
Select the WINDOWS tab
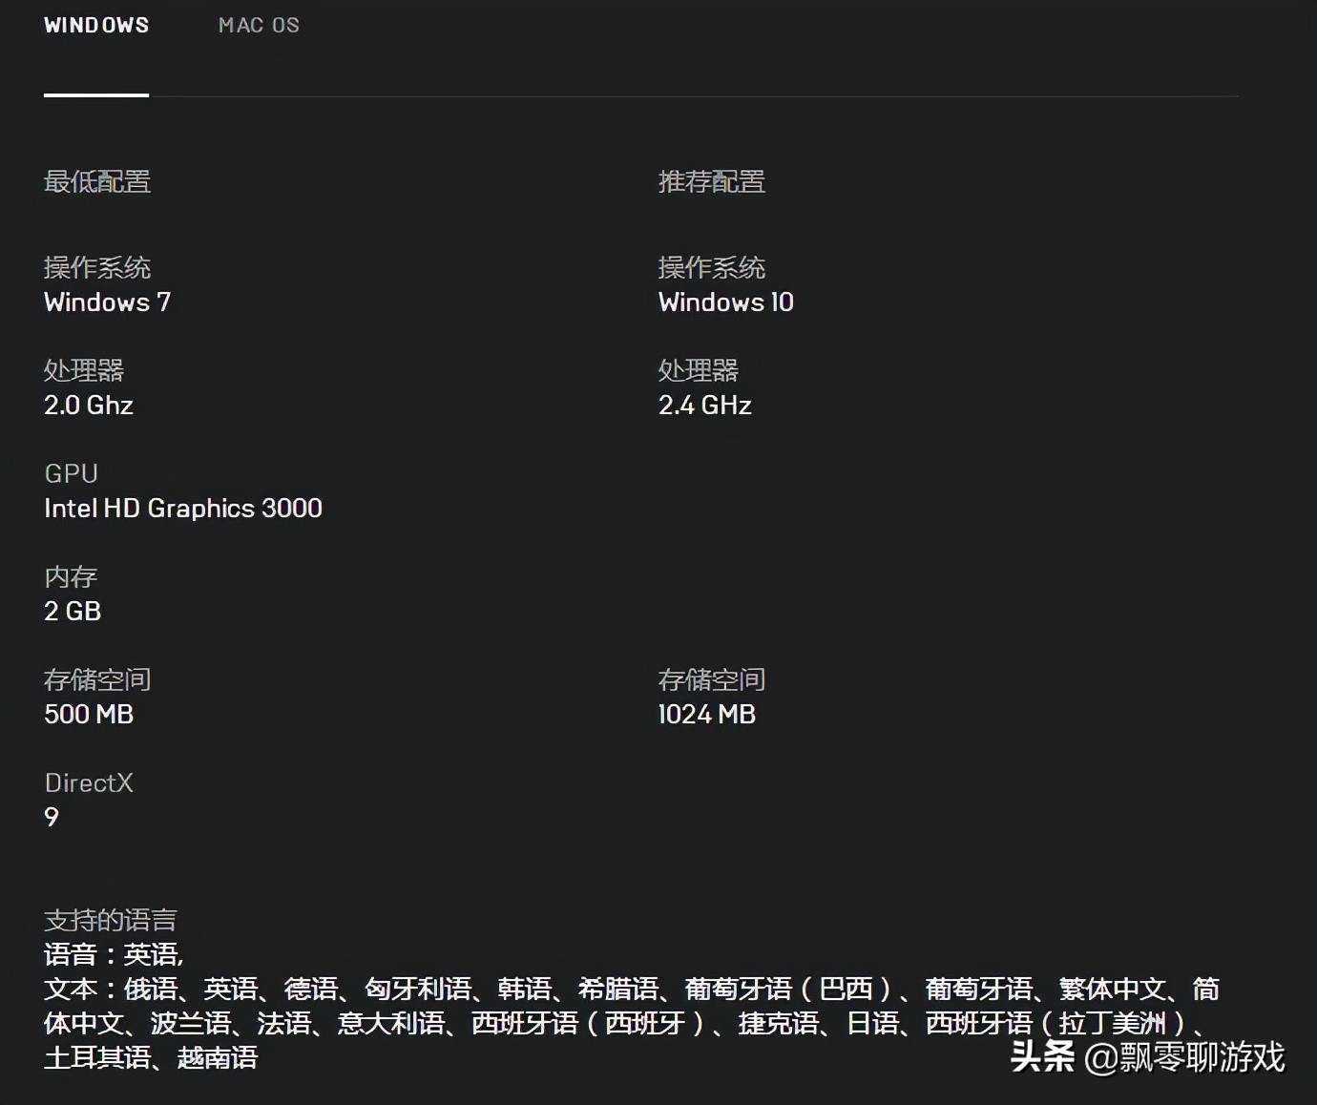point(95,26)
